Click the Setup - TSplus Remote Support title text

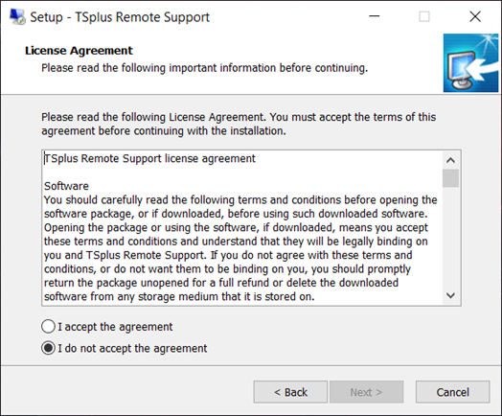click(x=120, y=17)
